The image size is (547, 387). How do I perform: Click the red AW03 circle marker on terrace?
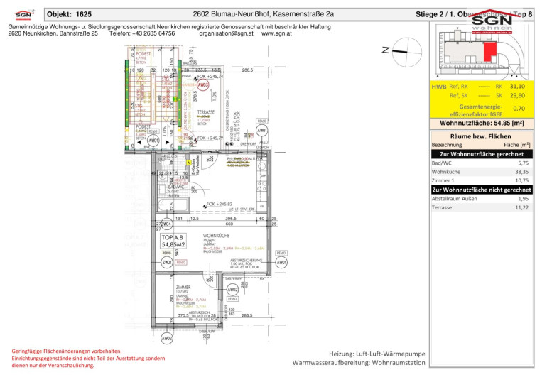click(x=204, y=85)
